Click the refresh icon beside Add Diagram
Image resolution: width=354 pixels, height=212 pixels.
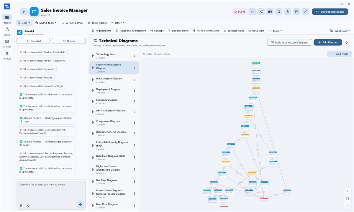click(x=346, y=42)
